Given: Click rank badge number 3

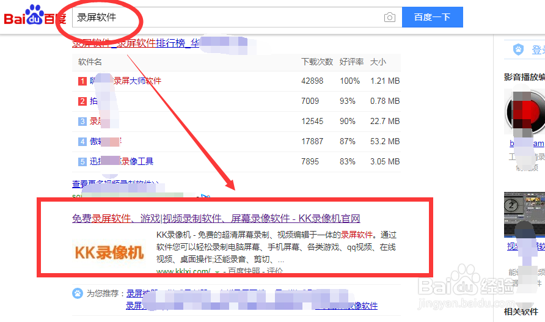Looking at the screenshot, I should click(x=82, y=122).
